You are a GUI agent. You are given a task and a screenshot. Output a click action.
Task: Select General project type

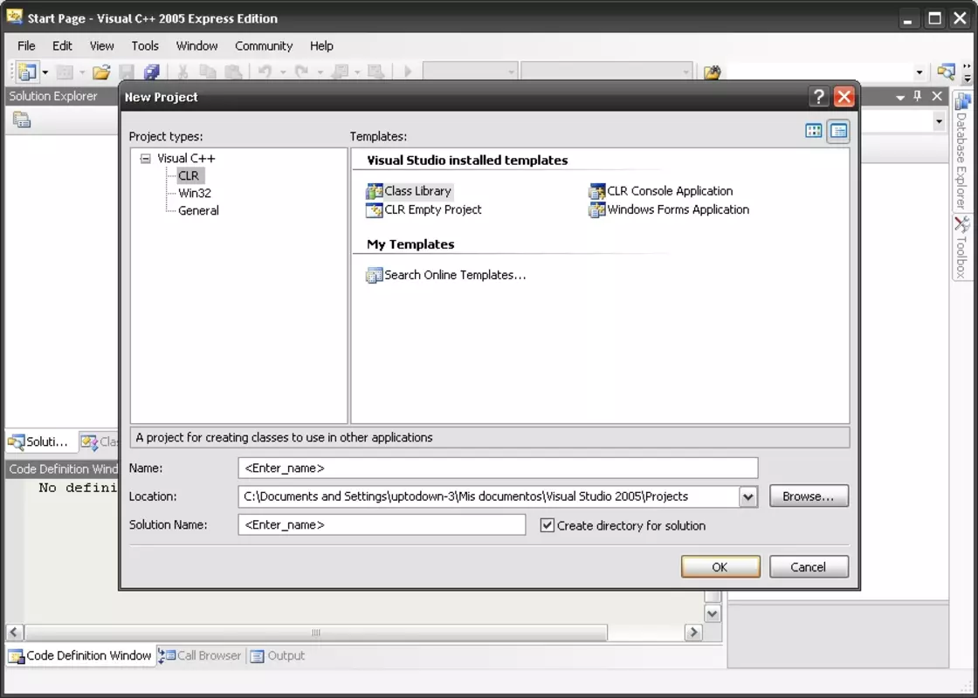tap(198, 210)
